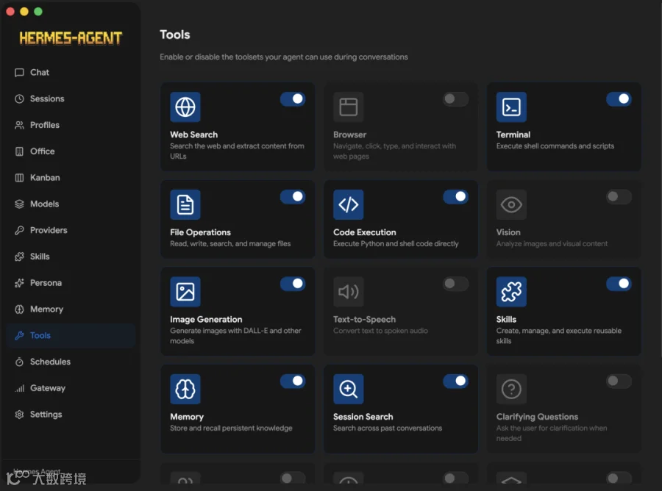The height and width of the screenshot is (491, 662).
Task: Click "Execute Python and shell code directly" description
Action: tap(396, 244)
